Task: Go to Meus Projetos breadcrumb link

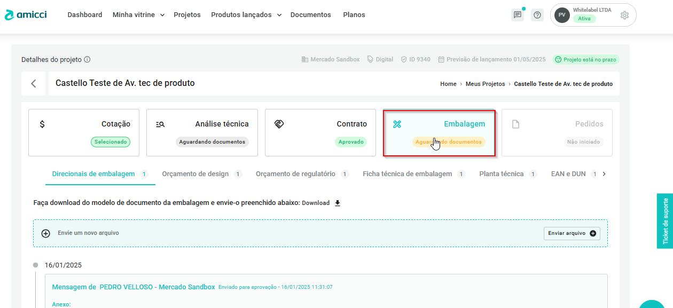Action: (485, 84)
